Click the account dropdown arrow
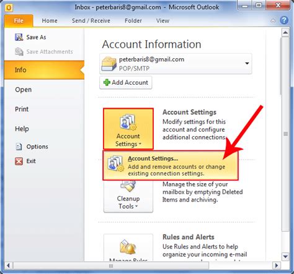The image size is (294, 274). [x=247, y=63]
